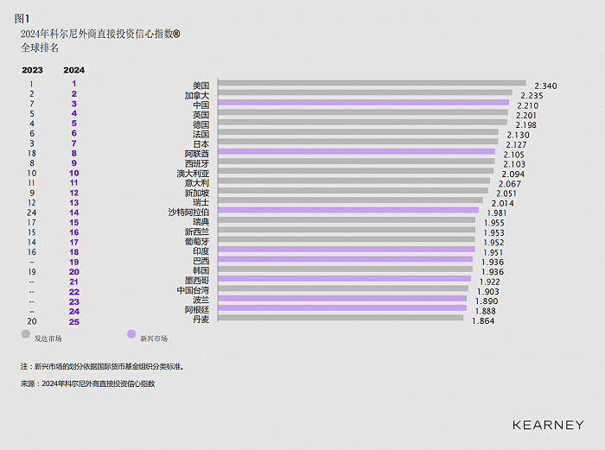Screen dimensions: 605x450
Task: Click the 新兴市场 legend label
Action: point(154,339)
